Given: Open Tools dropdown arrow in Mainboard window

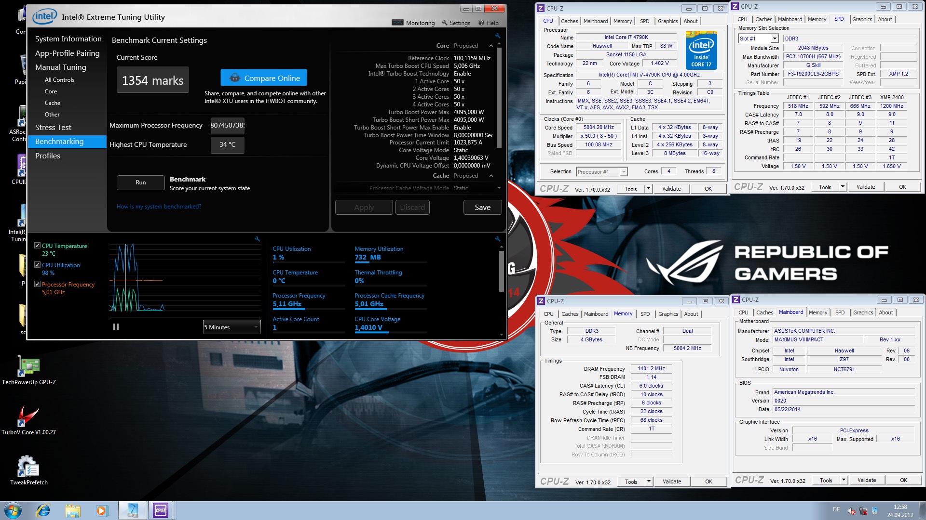Looking at the screenshot, I should (x=844, y=480).
